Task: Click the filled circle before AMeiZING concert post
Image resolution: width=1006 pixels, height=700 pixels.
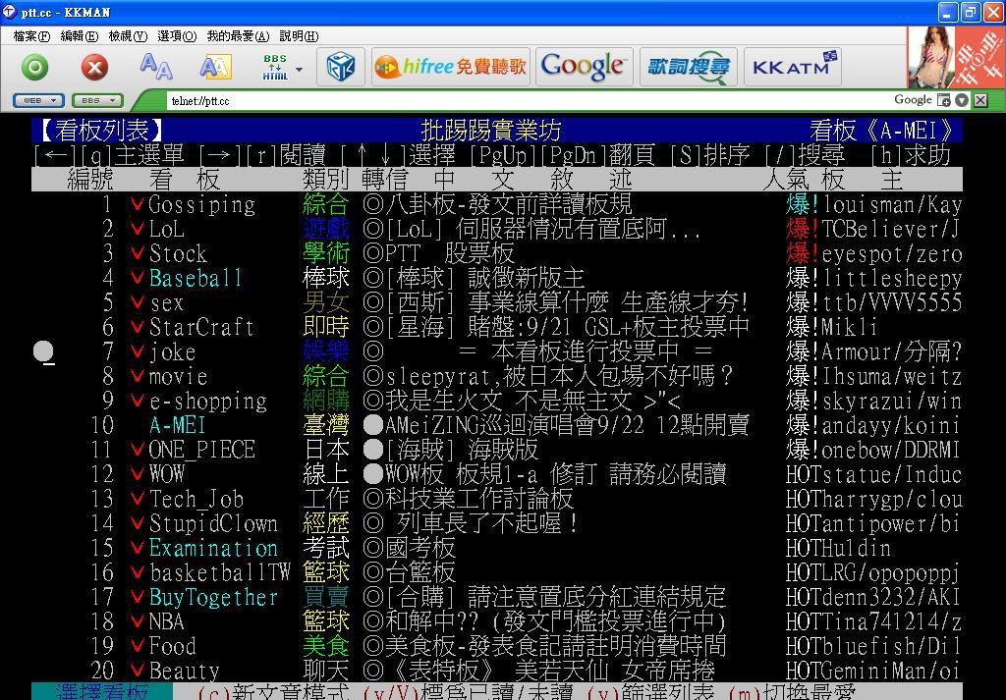Action: pos(372,425)
